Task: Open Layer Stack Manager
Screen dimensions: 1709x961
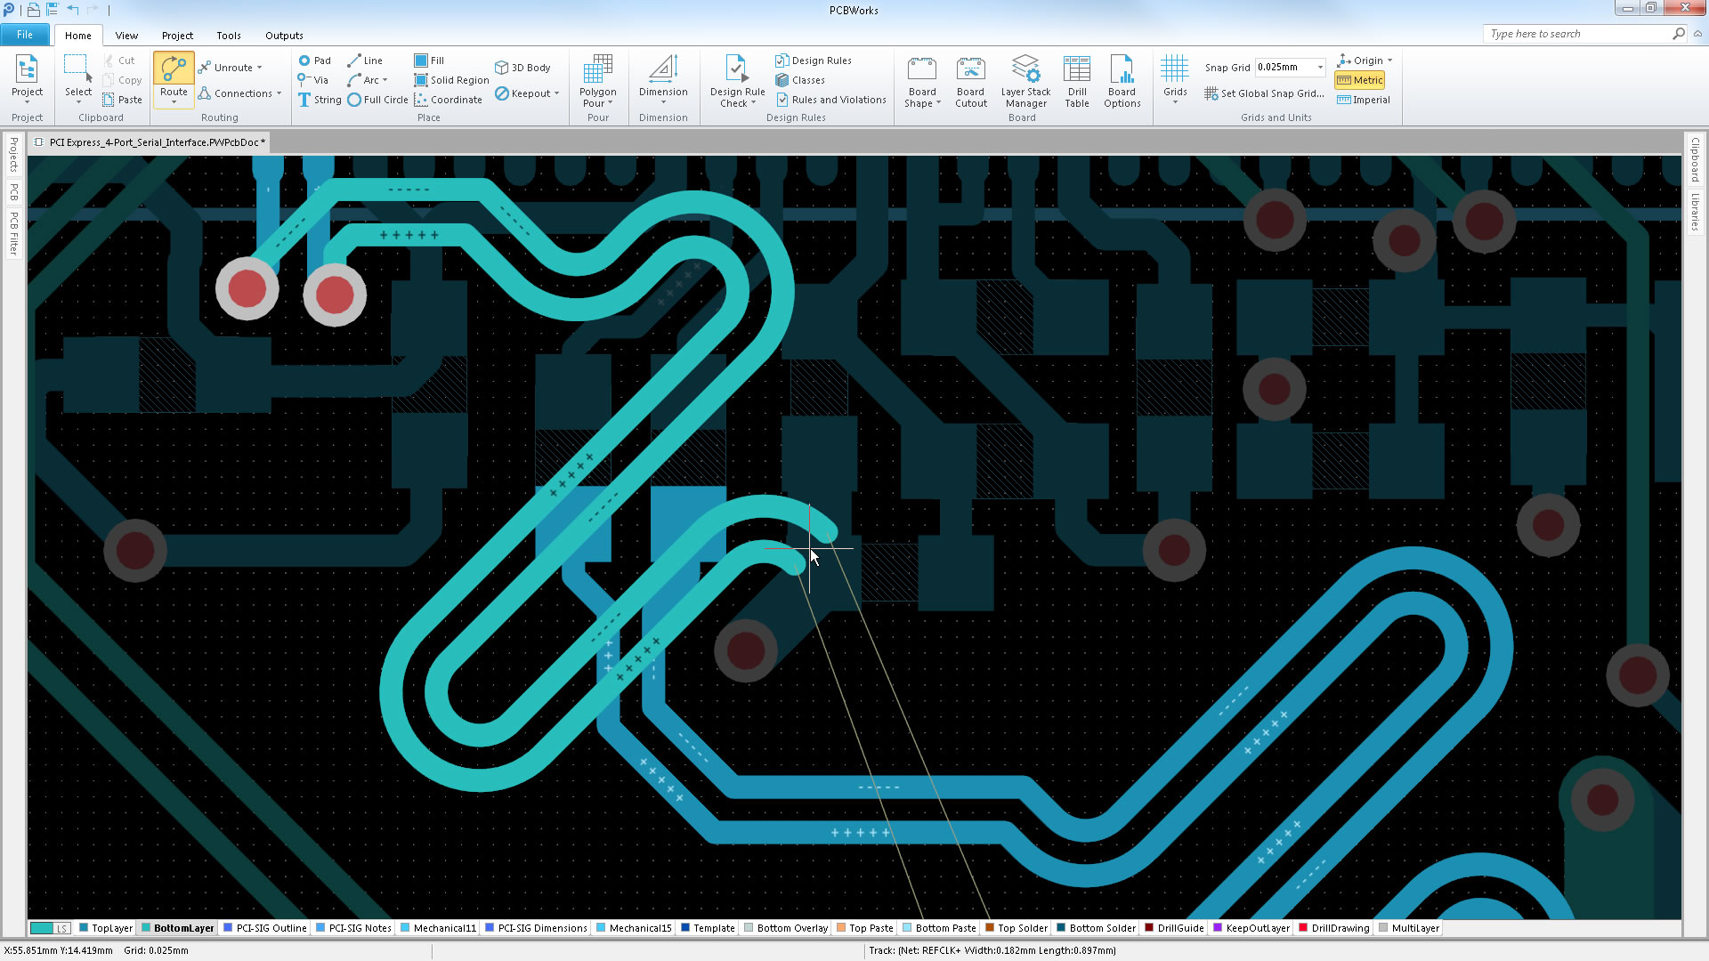Action: (1025, 80)
